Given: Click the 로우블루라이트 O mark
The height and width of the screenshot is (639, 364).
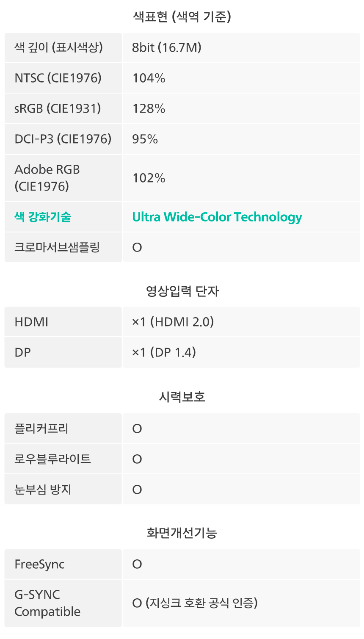Looking at the screenshot, I should (x=137, y=459).
